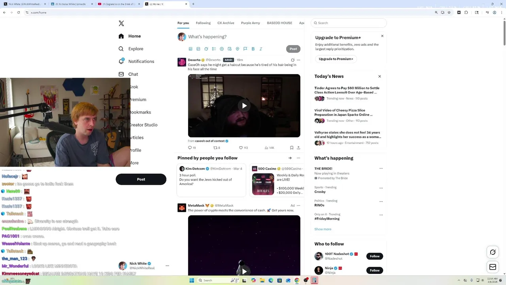
Task: Repost the Dexerto post
Action: pyautogui.click(x=217, y=148)
